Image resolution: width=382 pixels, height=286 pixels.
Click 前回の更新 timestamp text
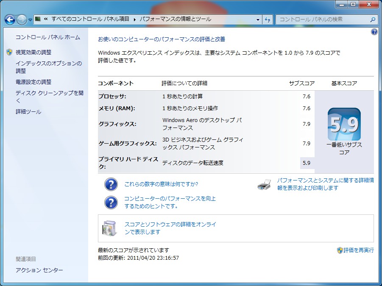click(138, 258)
